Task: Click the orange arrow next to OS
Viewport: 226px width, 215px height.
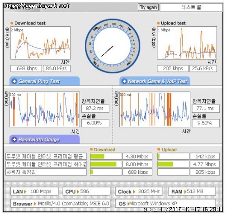Action: coord(128,204)
